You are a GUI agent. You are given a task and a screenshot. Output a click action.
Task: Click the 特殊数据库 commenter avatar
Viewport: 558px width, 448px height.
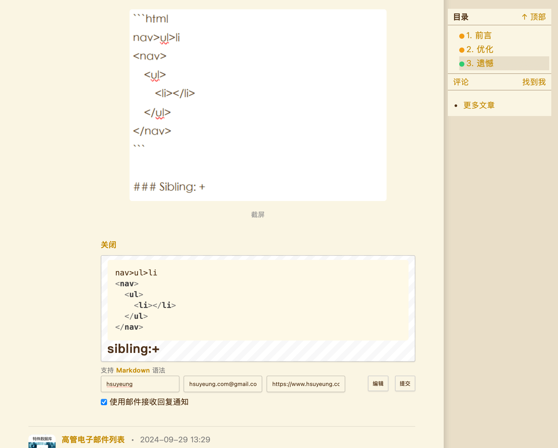[42, 441]
